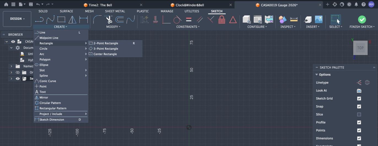Open the INSERT dropdown menu
The image size is (378, 146).
click(313, 27)
